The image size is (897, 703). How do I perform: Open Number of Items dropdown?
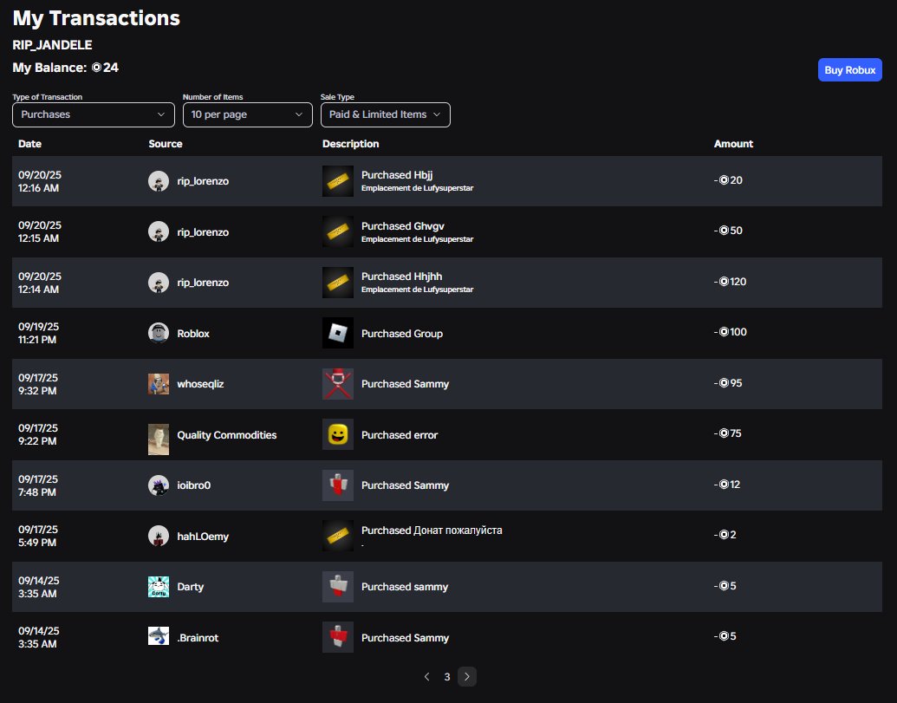248,115
